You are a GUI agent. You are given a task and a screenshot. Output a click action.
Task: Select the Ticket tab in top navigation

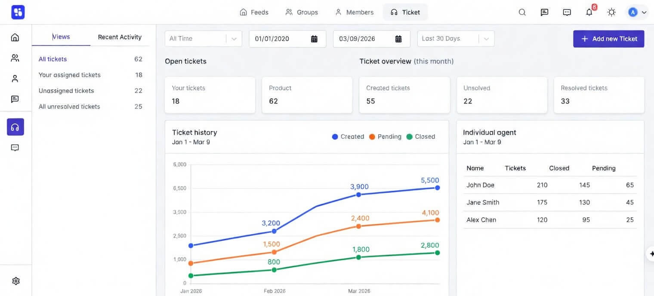[405, 12]
